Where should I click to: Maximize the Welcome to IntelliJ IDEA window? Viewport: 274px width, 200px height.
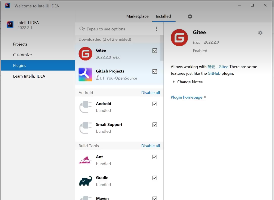pyautogui.click(x=252, y=5)
